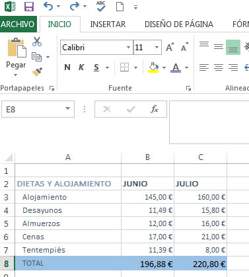The height and width of the screenshot is (277, 249).
Task: Run the ABC spelling check
Action: [101, 7]
